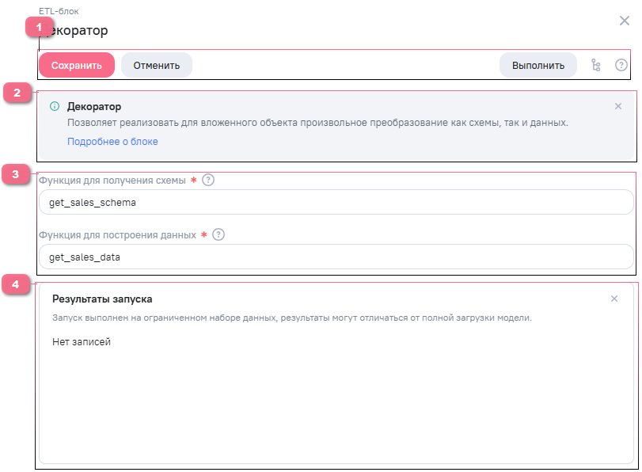The image size is (642, 472).
Task: Open the Подробнее о блоке link
Action: 112,142
